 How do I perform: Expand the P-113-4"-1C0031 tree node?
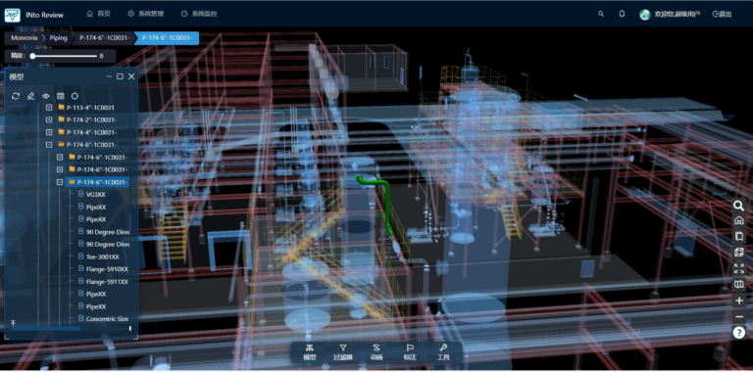tap(48, 108)
